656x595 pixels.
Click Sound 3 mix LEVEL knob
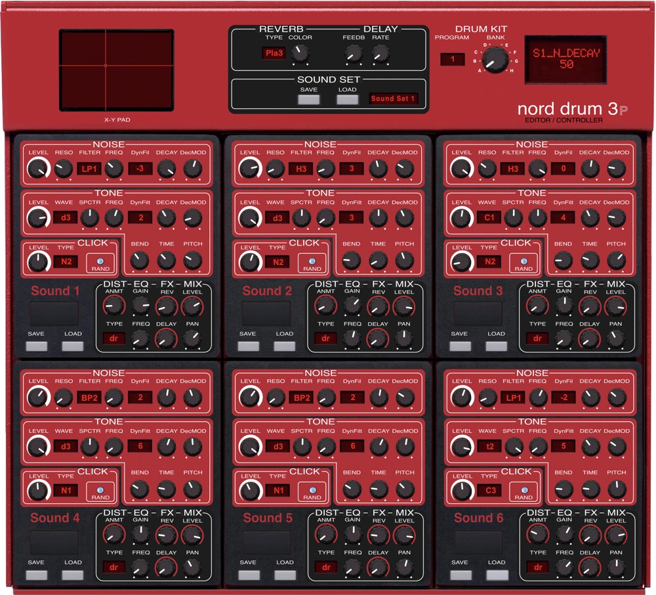pos(615,307)
